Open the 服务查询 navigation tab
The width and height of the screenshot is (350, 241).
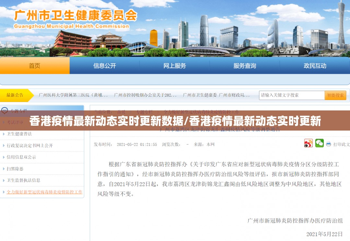[245, 66]
